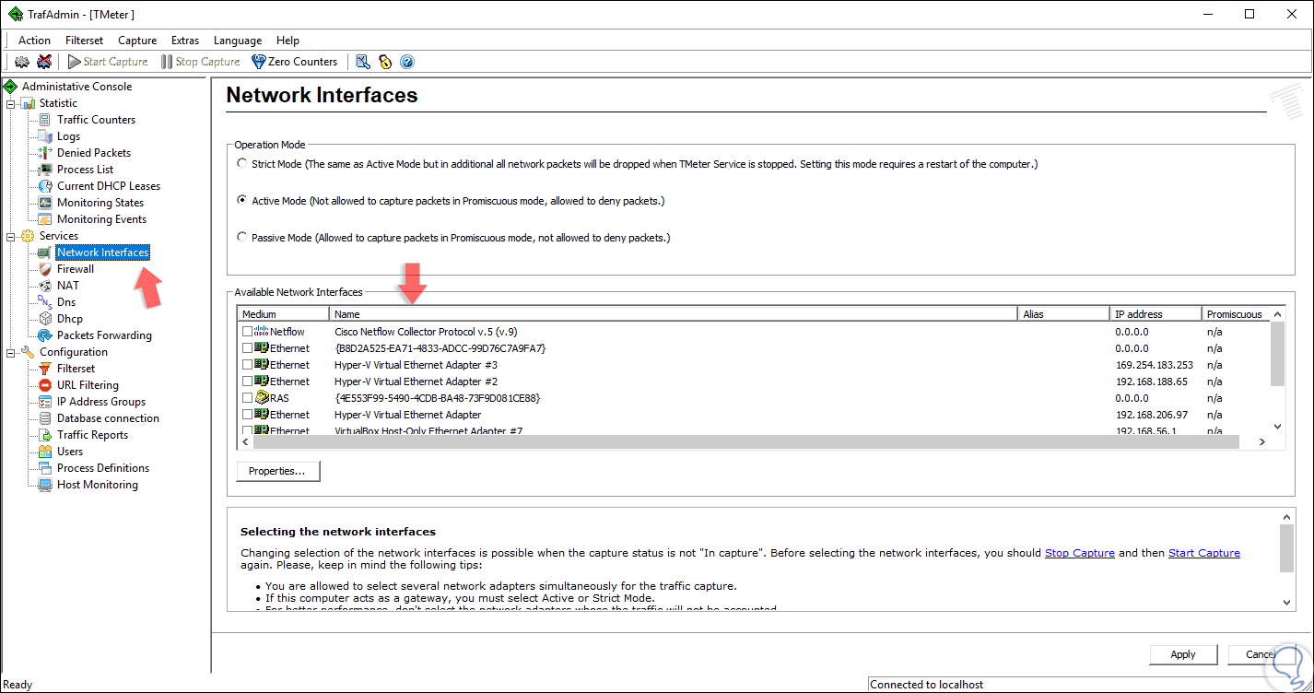
Task: Click the 169.254.183.253 IP address cell
Action: click(1155, 365)
